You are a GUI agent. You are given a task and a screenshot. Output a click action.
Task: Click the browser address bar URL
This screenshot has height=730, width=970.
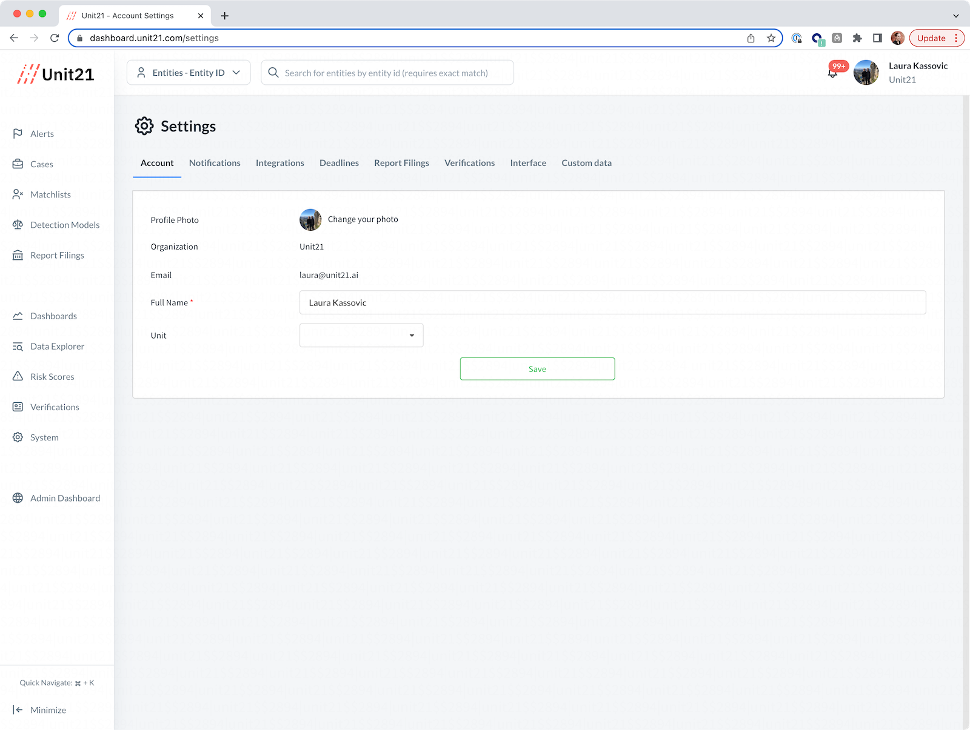tap(154, 38)
